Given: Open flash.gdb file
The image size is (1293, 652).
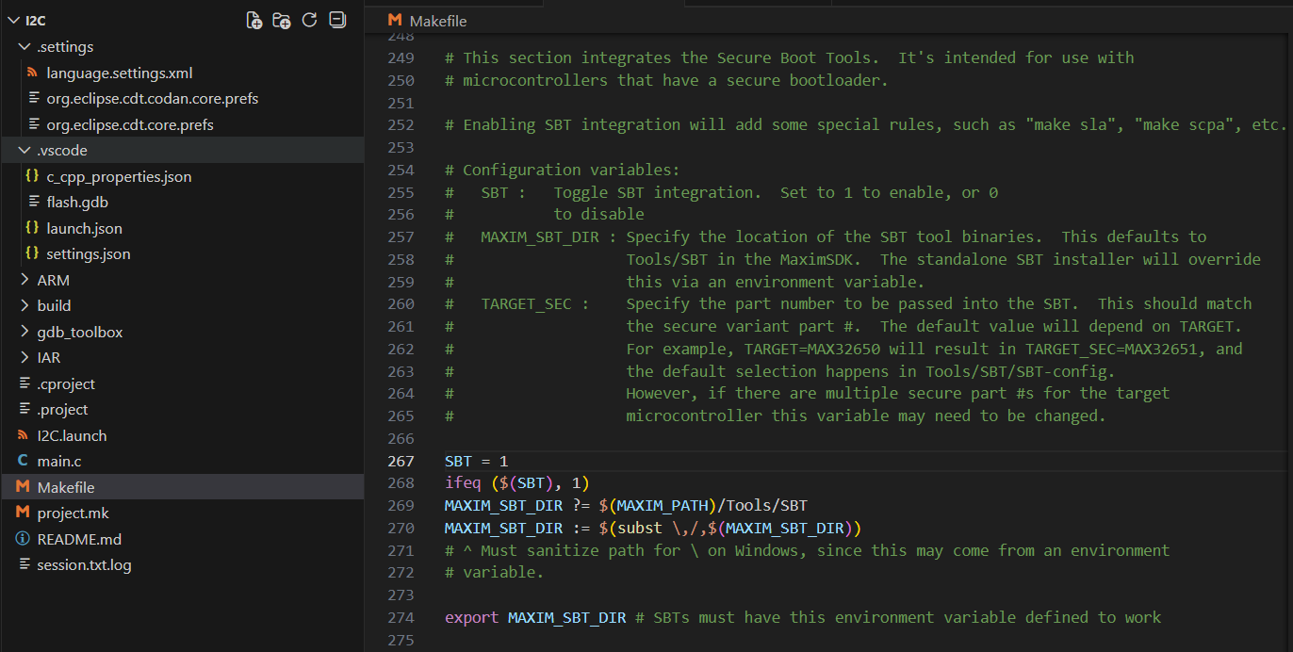Looking at the screenshot, I should pyautogui.click(x=77, y=202).
